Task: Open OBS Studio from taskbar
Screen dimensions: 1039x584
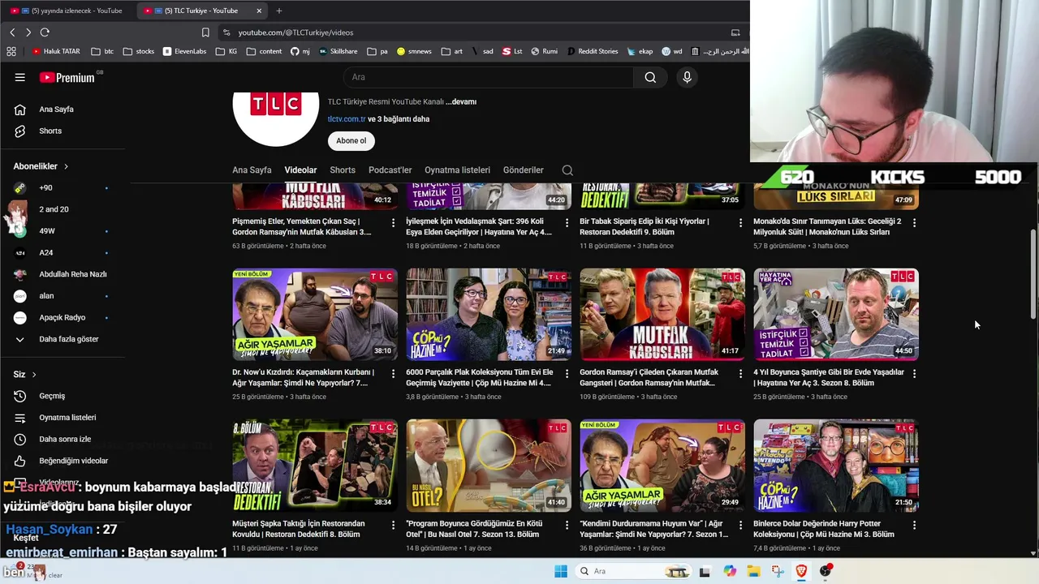Action: [826, 571]
